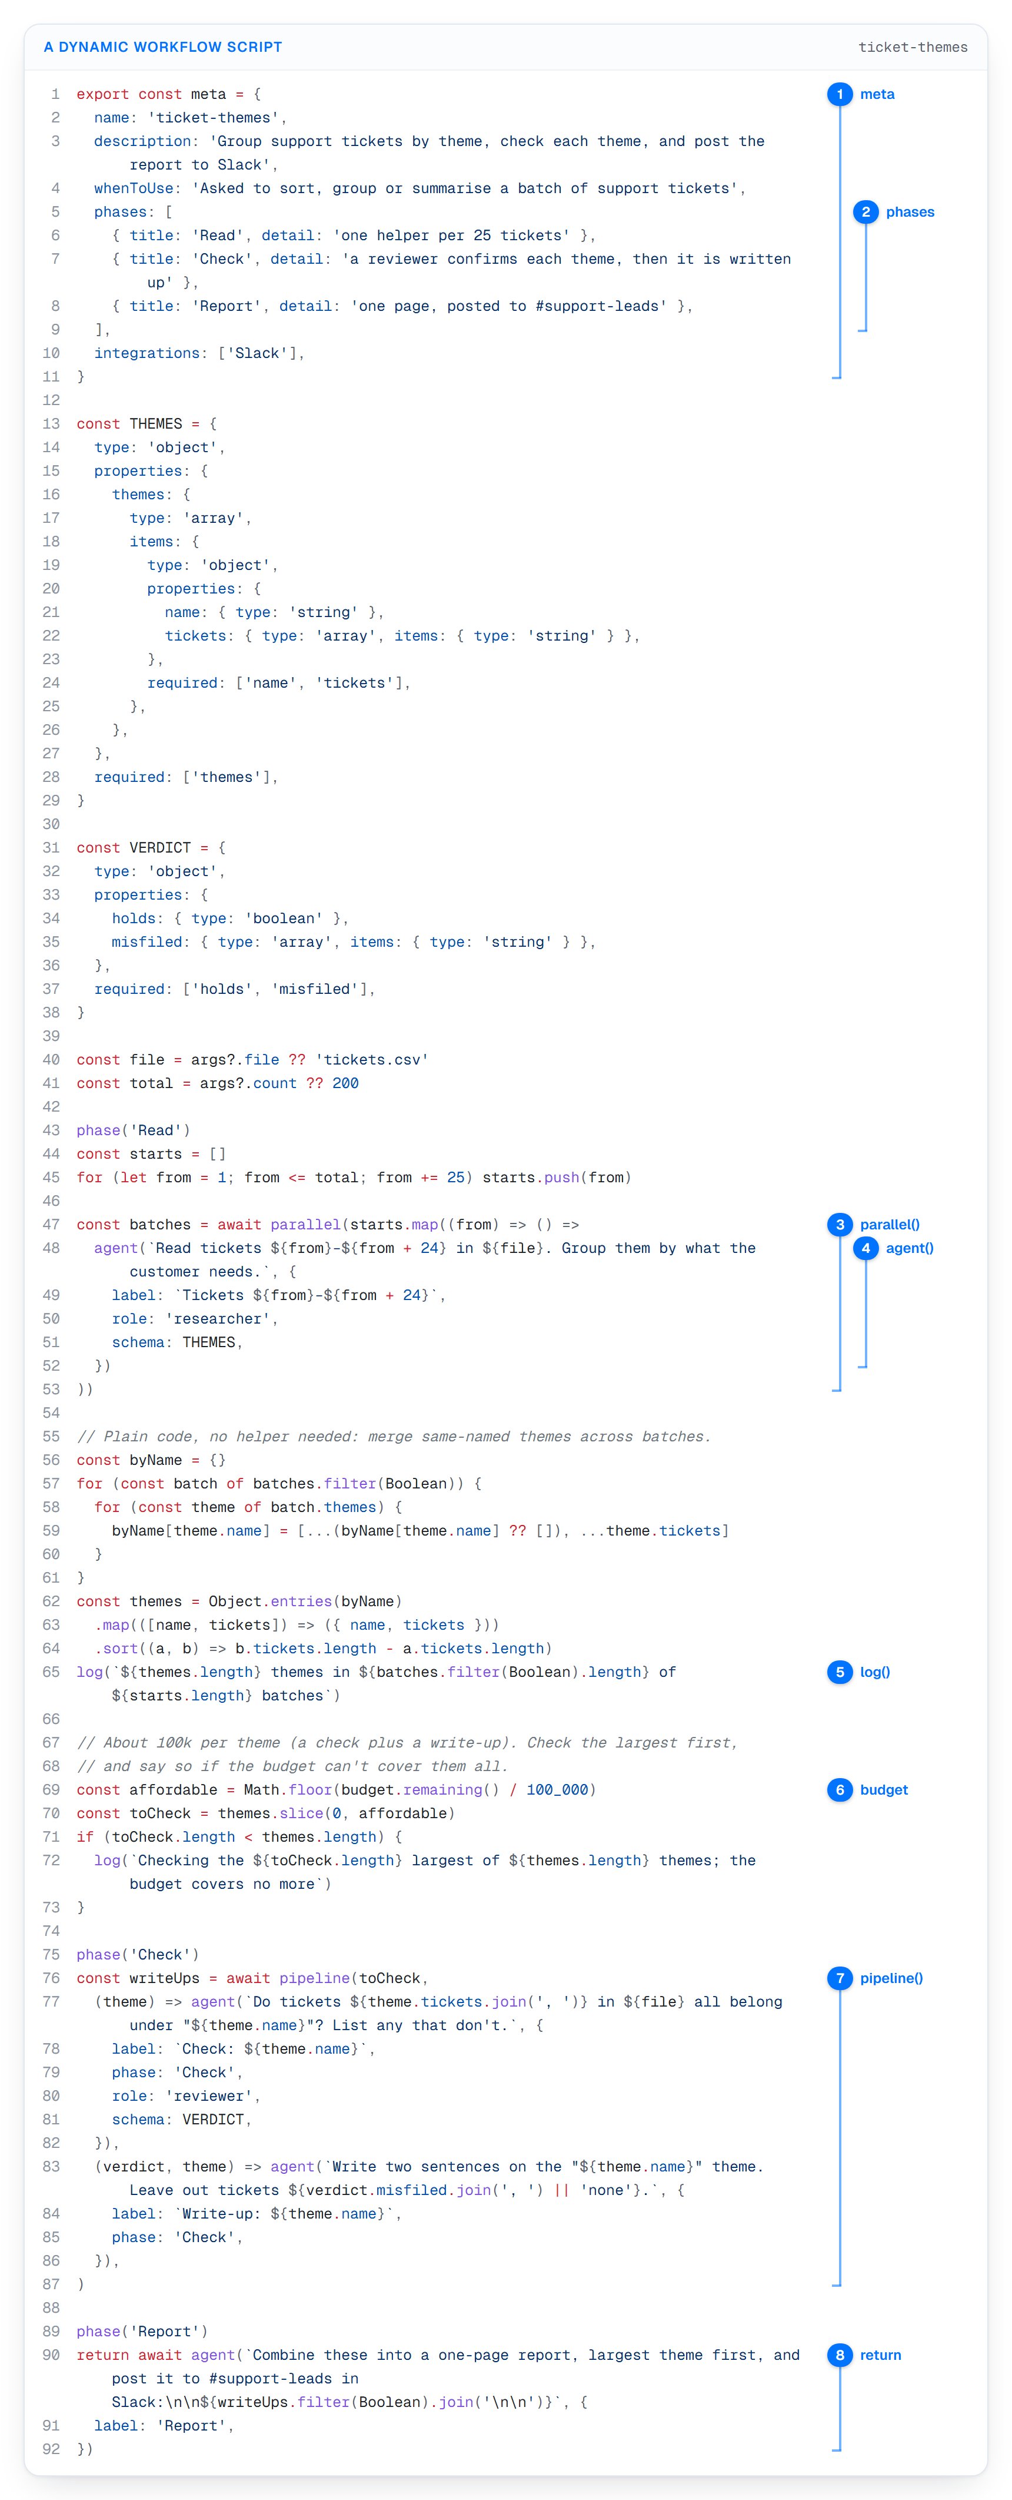Open the 'budget' annotation label
Screen dimensions: 1012x2500
[x=884, y=1789]
